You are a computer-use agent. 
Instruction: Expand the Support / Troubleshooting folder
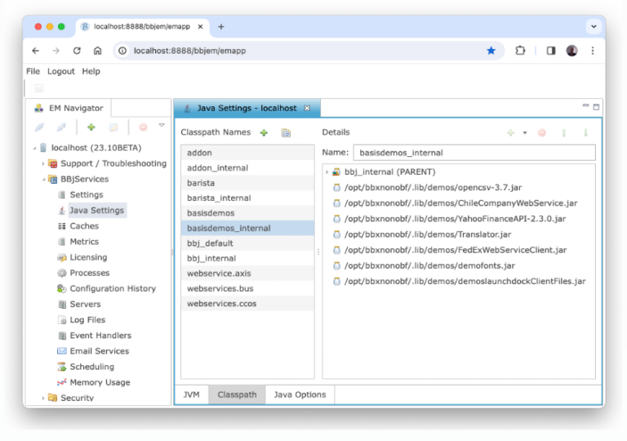pos(43,164)
